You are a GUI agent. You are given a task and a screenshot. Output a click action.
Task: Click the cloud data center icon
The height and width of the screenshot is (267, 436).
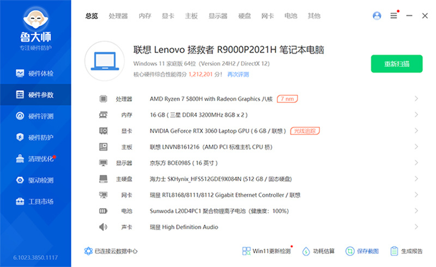pyautogui.click(x=88, y=251)
